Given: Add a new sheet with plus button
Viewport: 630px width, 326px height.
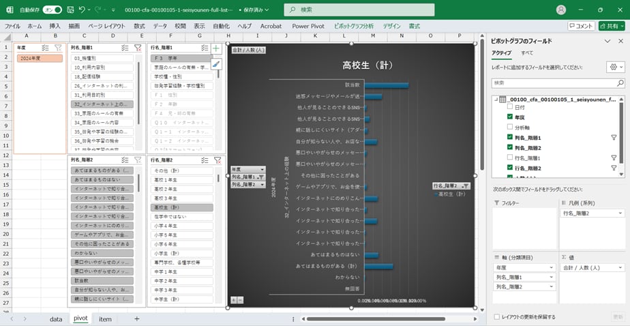Looking at the screenshot, I should (136, 318).
